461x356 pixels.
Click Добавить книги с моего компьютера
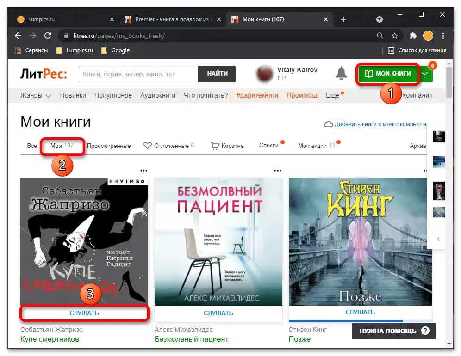pyautogui.click(x=375, y=124)
